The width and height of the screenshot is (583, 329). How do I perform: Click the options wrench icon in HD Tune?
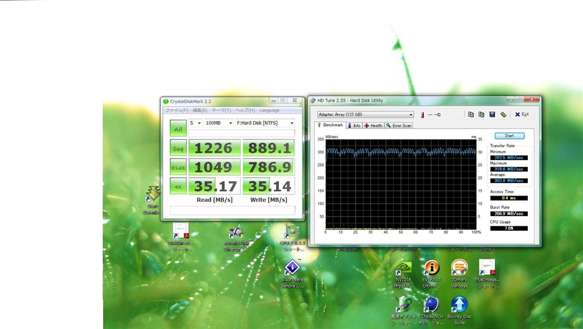tap(503, 114)
